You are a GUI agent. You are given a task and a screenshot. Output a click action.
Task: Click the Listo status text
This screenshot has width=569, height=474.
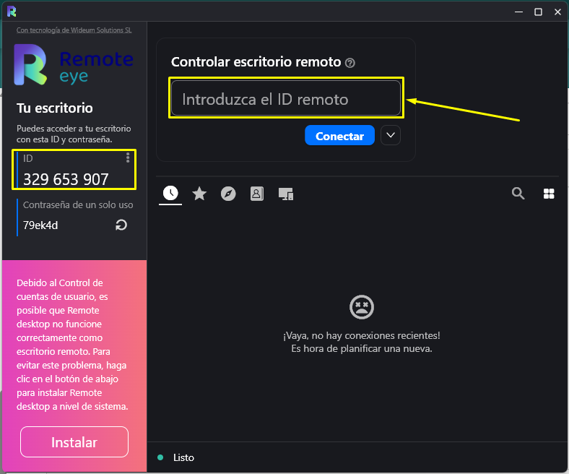click(183, 457)
